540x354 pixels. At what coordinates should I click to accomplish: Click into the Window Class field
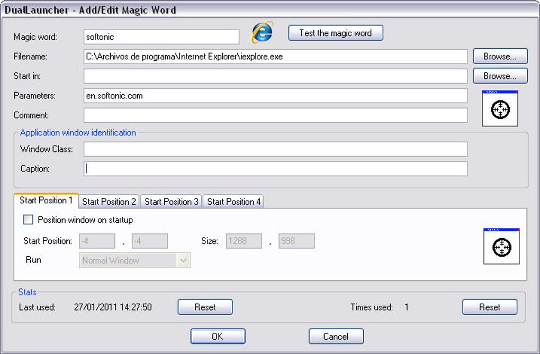tap(275, 149)
